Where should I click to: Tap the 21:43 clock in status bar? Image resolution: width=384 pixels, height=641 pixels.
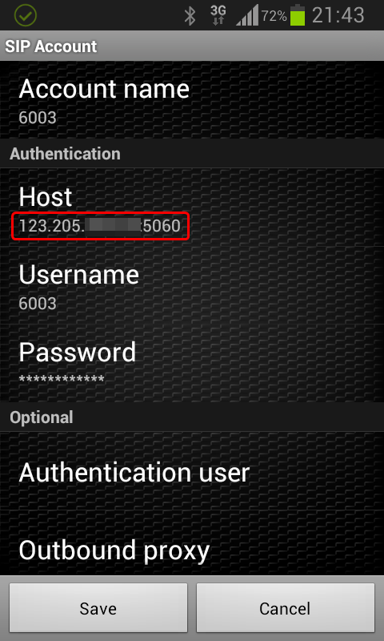[338, 15]
